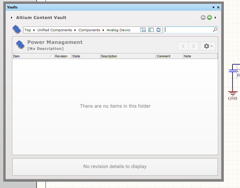Sort by the State column

click(86, 56)
